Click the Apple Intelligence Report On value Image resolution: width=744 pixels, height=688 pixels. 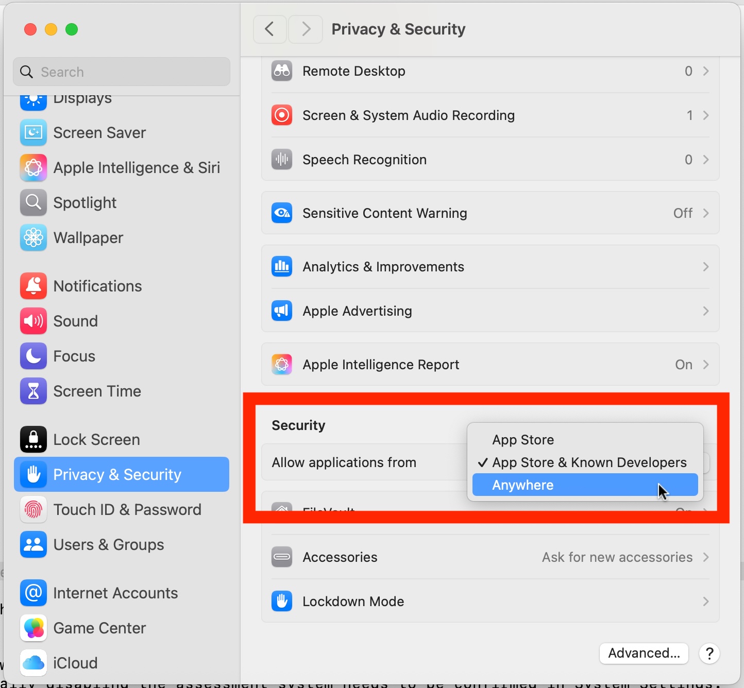684,365
